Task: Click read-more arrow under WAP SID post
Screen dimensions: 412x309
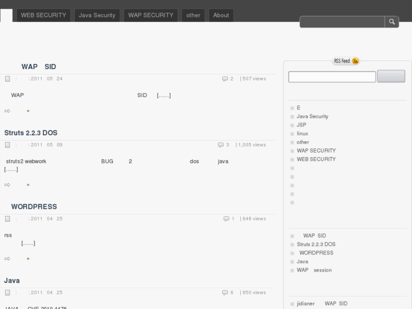Action: coord(7,111)
